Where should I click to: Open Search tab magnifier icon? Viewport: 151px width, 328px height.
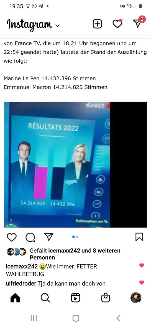(45, 298)
